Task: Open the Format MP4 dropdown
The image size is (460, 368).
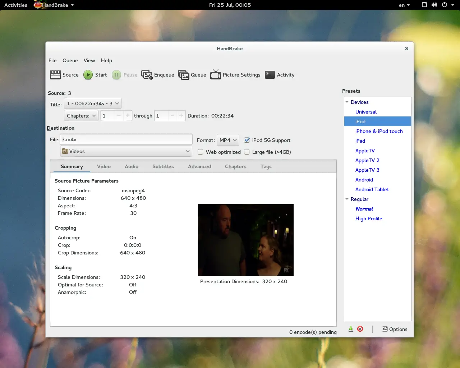Action: (x=228, y=140)
